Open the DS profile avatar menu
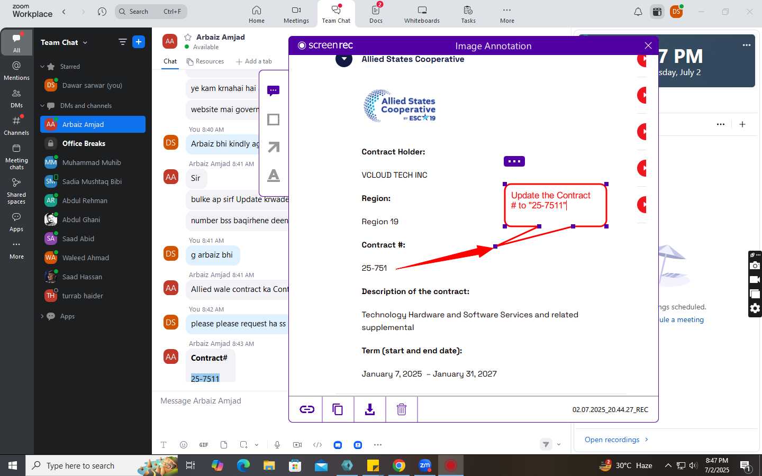This screenshot has height=476, width=762. [x=676, y=12]
